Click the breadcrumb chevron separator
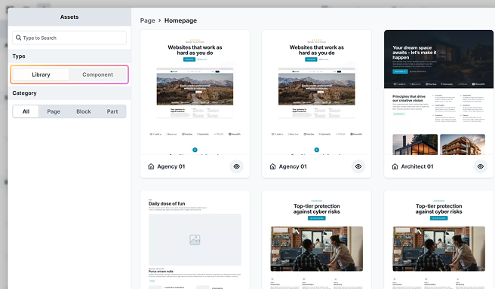This screenshot has height=289, width=495. [160, 20]
